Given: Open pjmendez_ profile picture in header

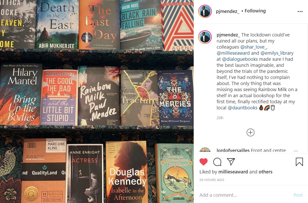Looking at the screenshot, I should coord(205,11).
